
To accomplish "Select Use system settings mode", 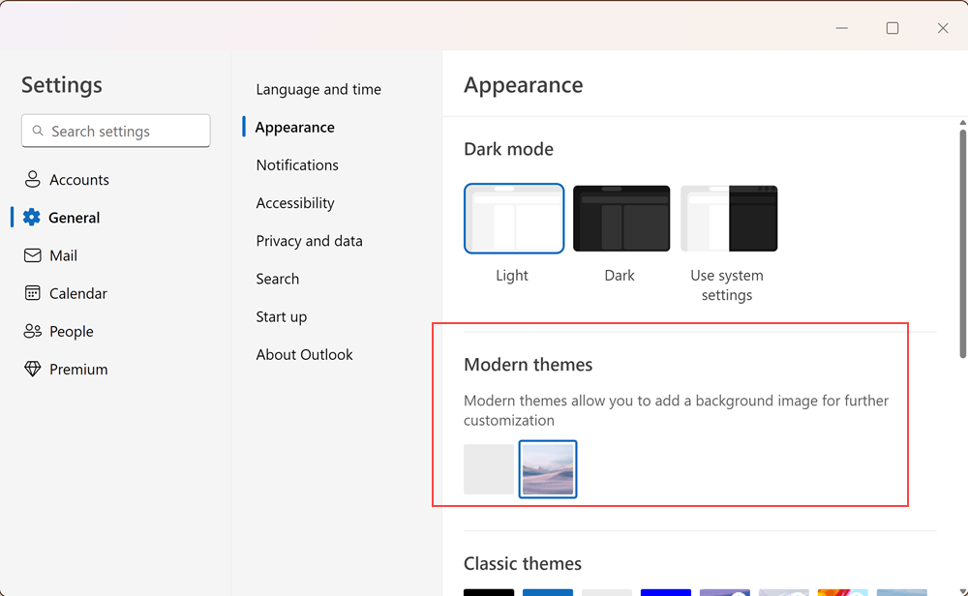I will pyautogui.click(x=729, y=219).
